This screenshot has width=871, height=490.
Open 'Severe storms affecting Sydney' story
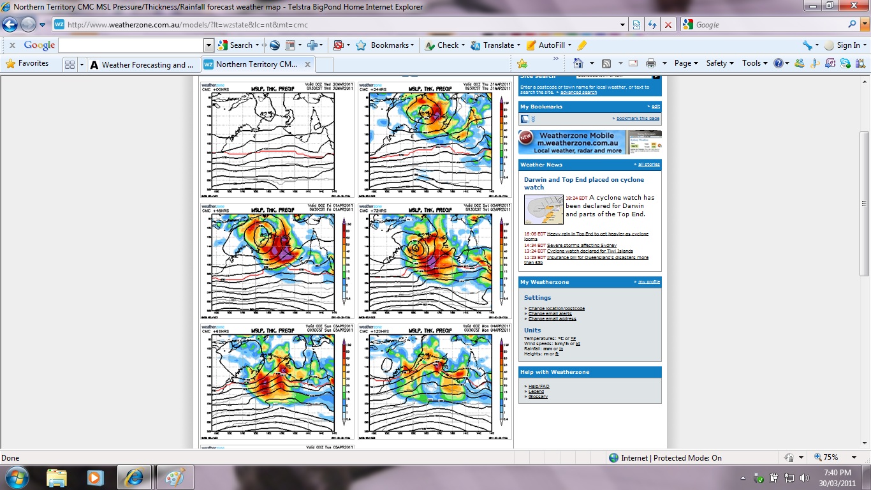click(582, 246)
